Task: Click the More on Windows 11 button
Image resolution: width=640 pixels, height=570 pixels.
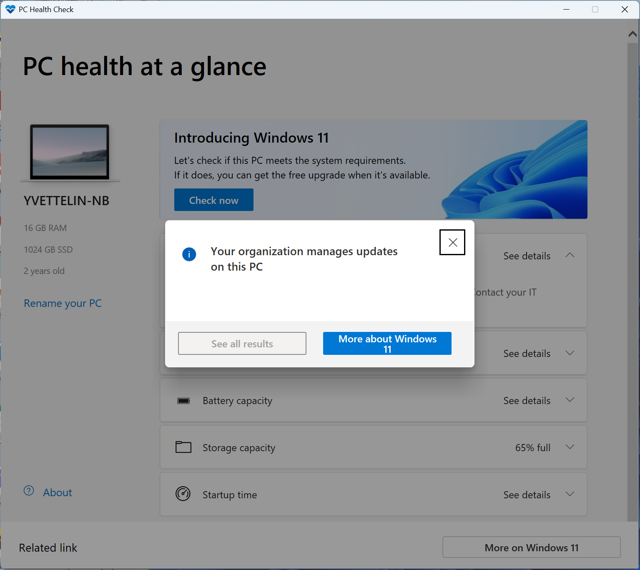Action: coord(532,547)
